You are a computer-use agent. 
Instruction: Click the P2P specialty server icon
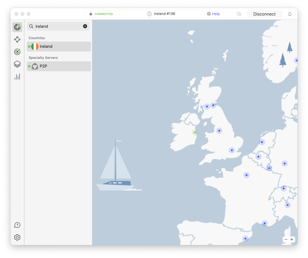[35, 66]
